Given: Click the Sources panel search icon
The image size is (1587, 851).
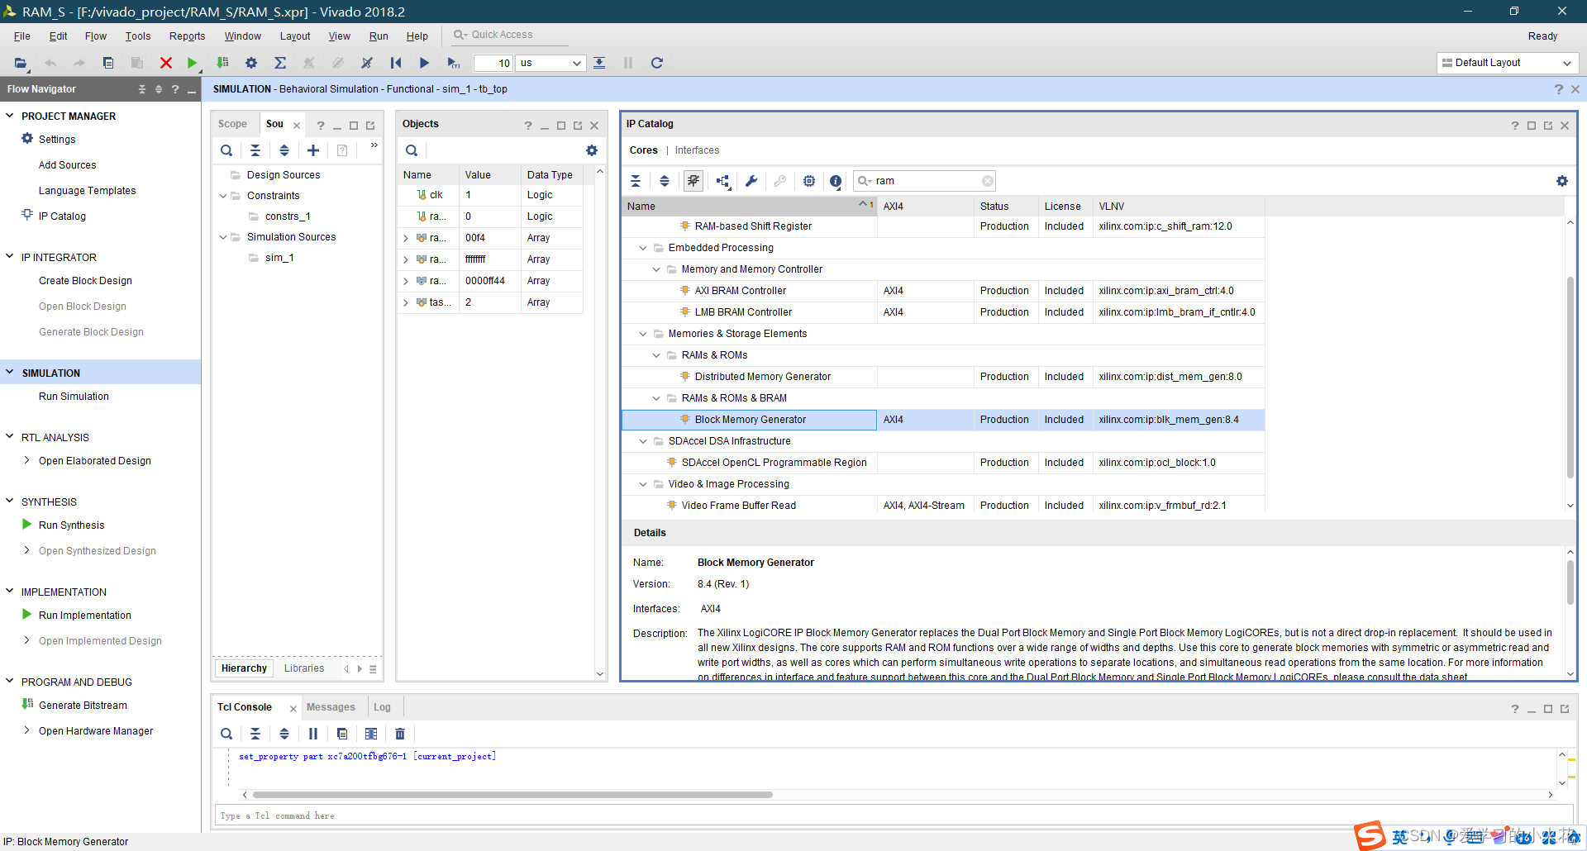Looking at the screenshot, I should (226, 150).
